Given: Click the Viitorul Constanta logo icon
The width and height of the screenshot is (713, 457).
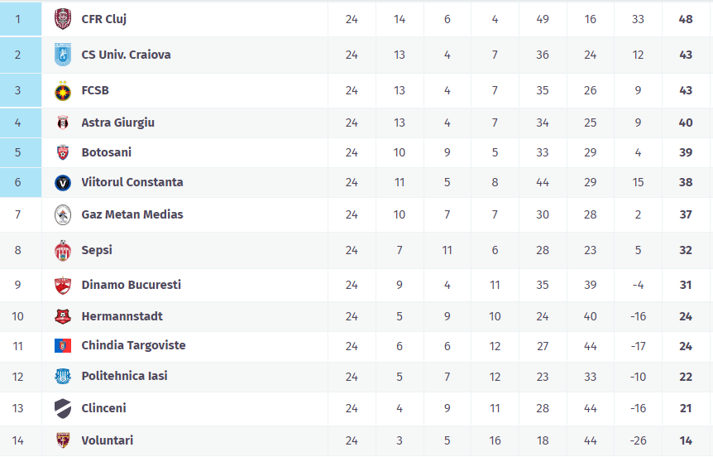Looking at the screenshot, I should coord(63,182).
